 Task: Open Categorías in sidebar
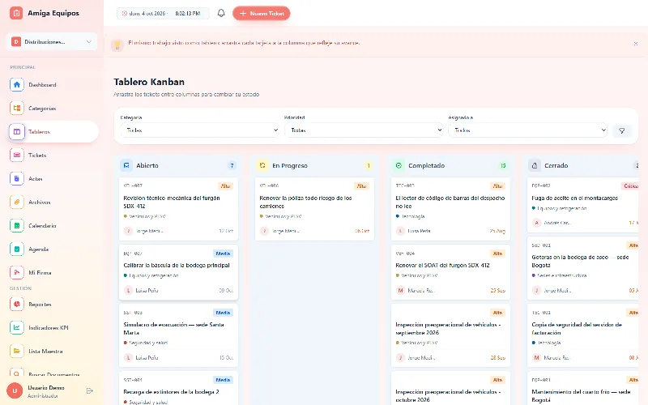tap(53, 109)
